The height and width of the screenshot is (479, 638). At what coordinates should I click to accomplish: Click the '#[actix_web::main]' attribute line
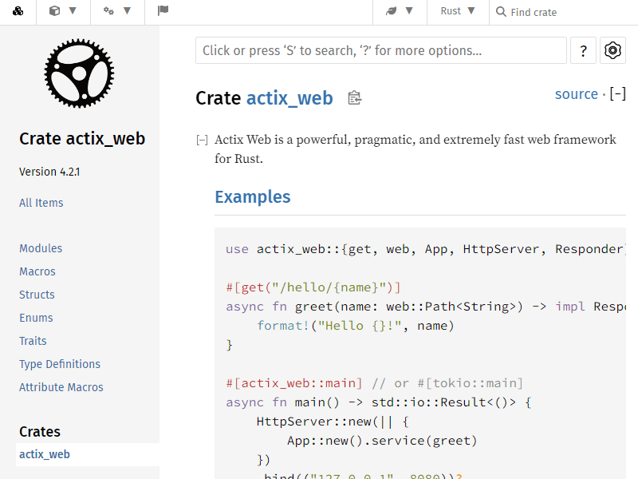pyautogui.click(x=294, y=383)
